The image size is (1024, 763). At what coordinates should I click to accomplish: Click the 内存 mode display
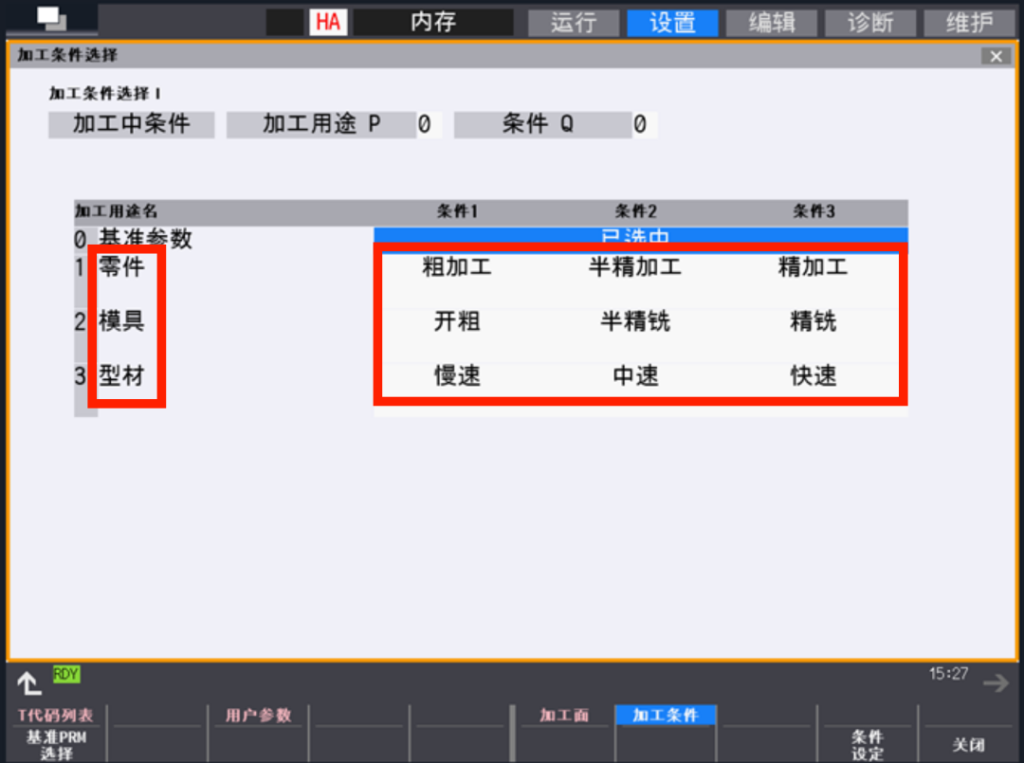tap(433, 22)
